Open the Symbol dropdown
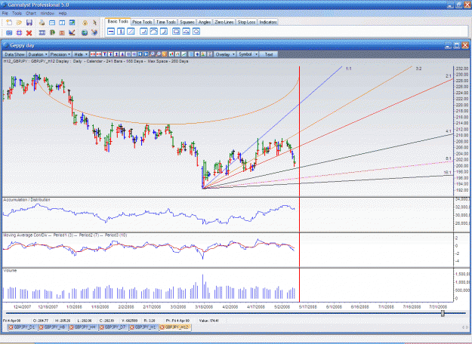 248,54
